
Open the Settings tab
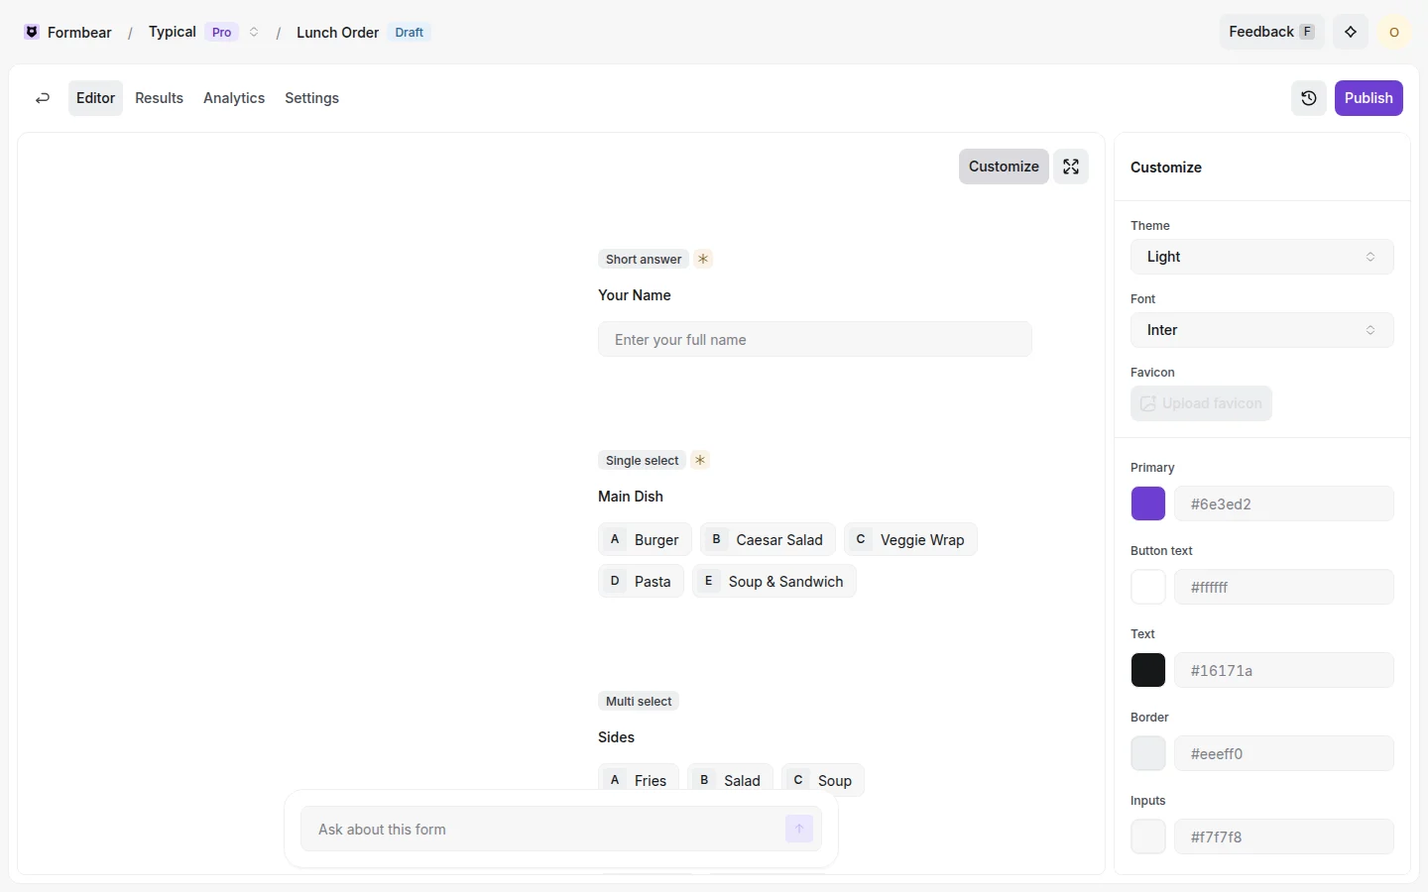click(x=311, y=98)
